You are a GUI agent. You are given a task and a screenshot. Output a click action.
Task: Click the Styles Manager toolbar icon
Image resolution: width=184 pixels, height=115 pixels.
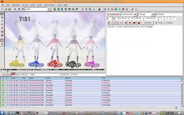[82, 9]
